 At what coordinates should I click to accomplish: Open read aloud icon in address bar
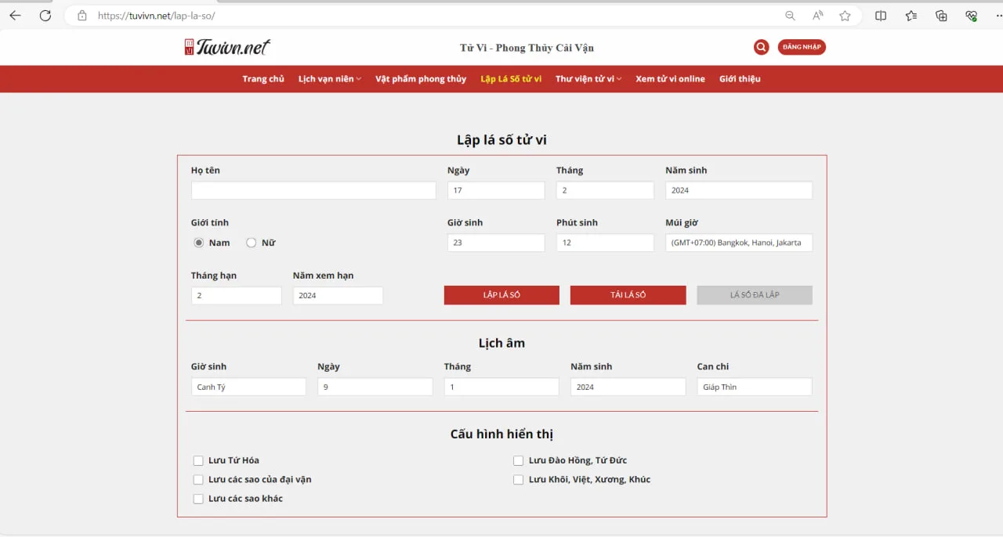click(817, 16)
